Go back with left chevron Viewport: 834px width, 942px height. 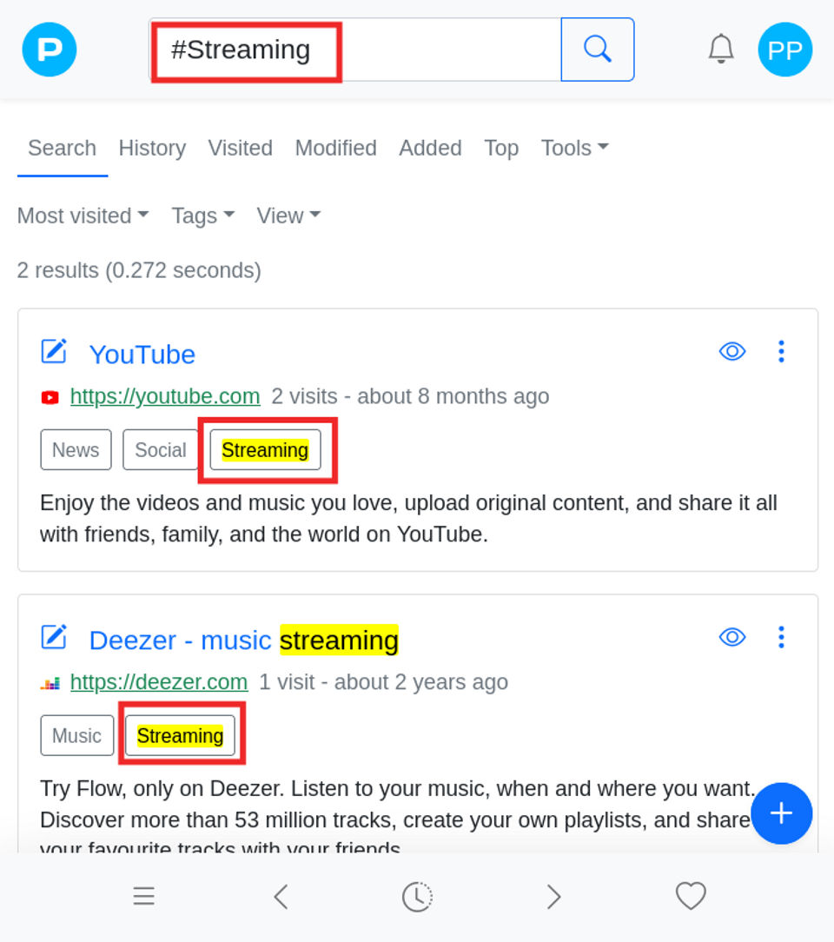(x=281, y=896)
